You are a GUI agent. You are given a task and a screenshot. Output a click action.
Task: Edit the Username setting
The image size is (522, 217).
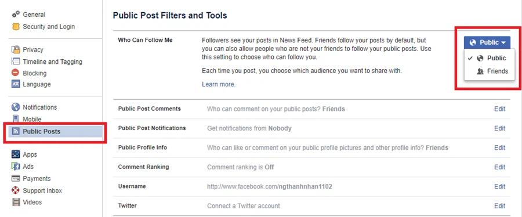point(499,187)
